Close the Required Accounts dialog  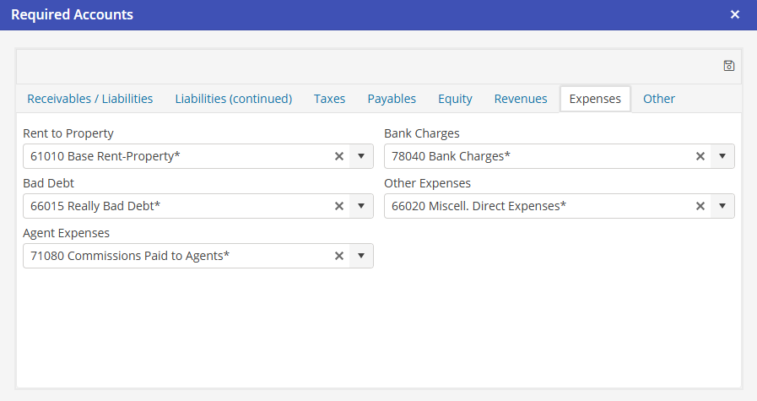pyautogui.click(x=735, y=14)
